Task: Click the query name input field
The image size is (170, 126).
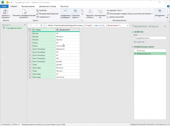Action: coord(150,38)
